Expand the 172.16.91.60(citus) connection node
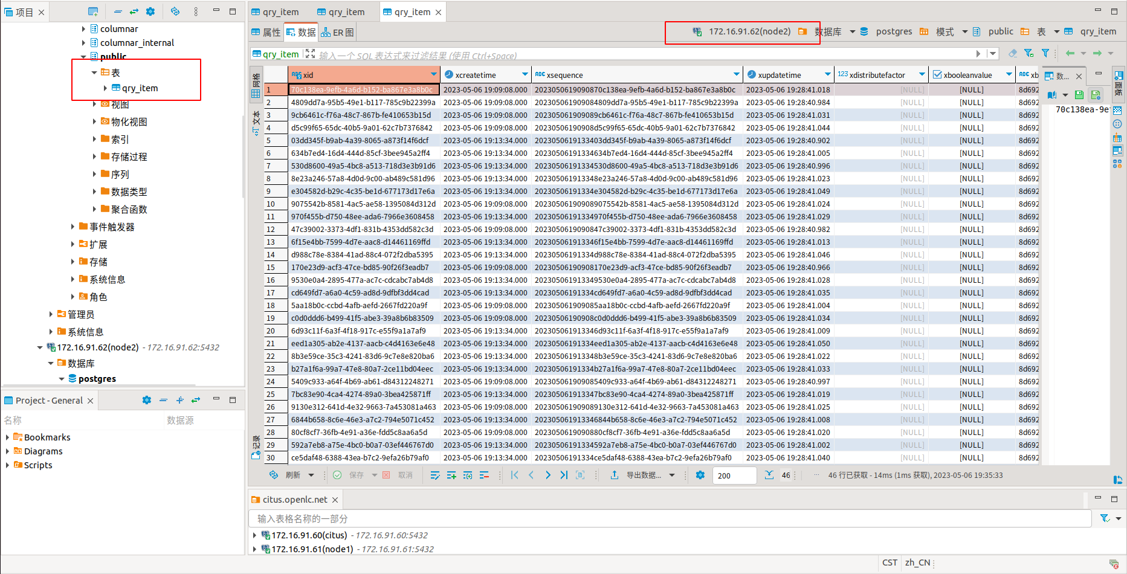Screen dimensions: 1127x574 [254, 535]
